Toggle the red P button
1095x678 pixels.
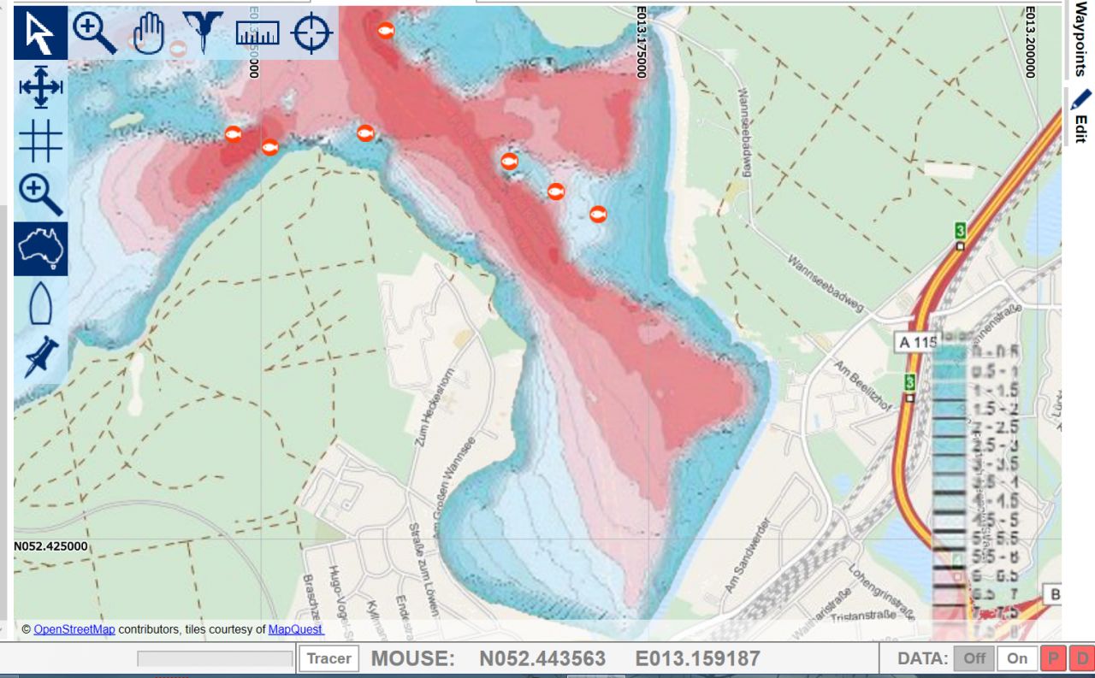(x=1052, y=658)
